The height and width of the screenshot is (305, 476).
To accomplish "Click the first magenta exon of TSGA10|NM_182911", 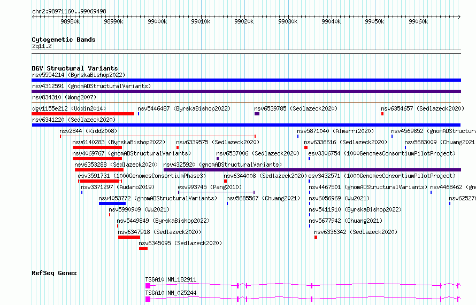I will click(x=148, y=286).
